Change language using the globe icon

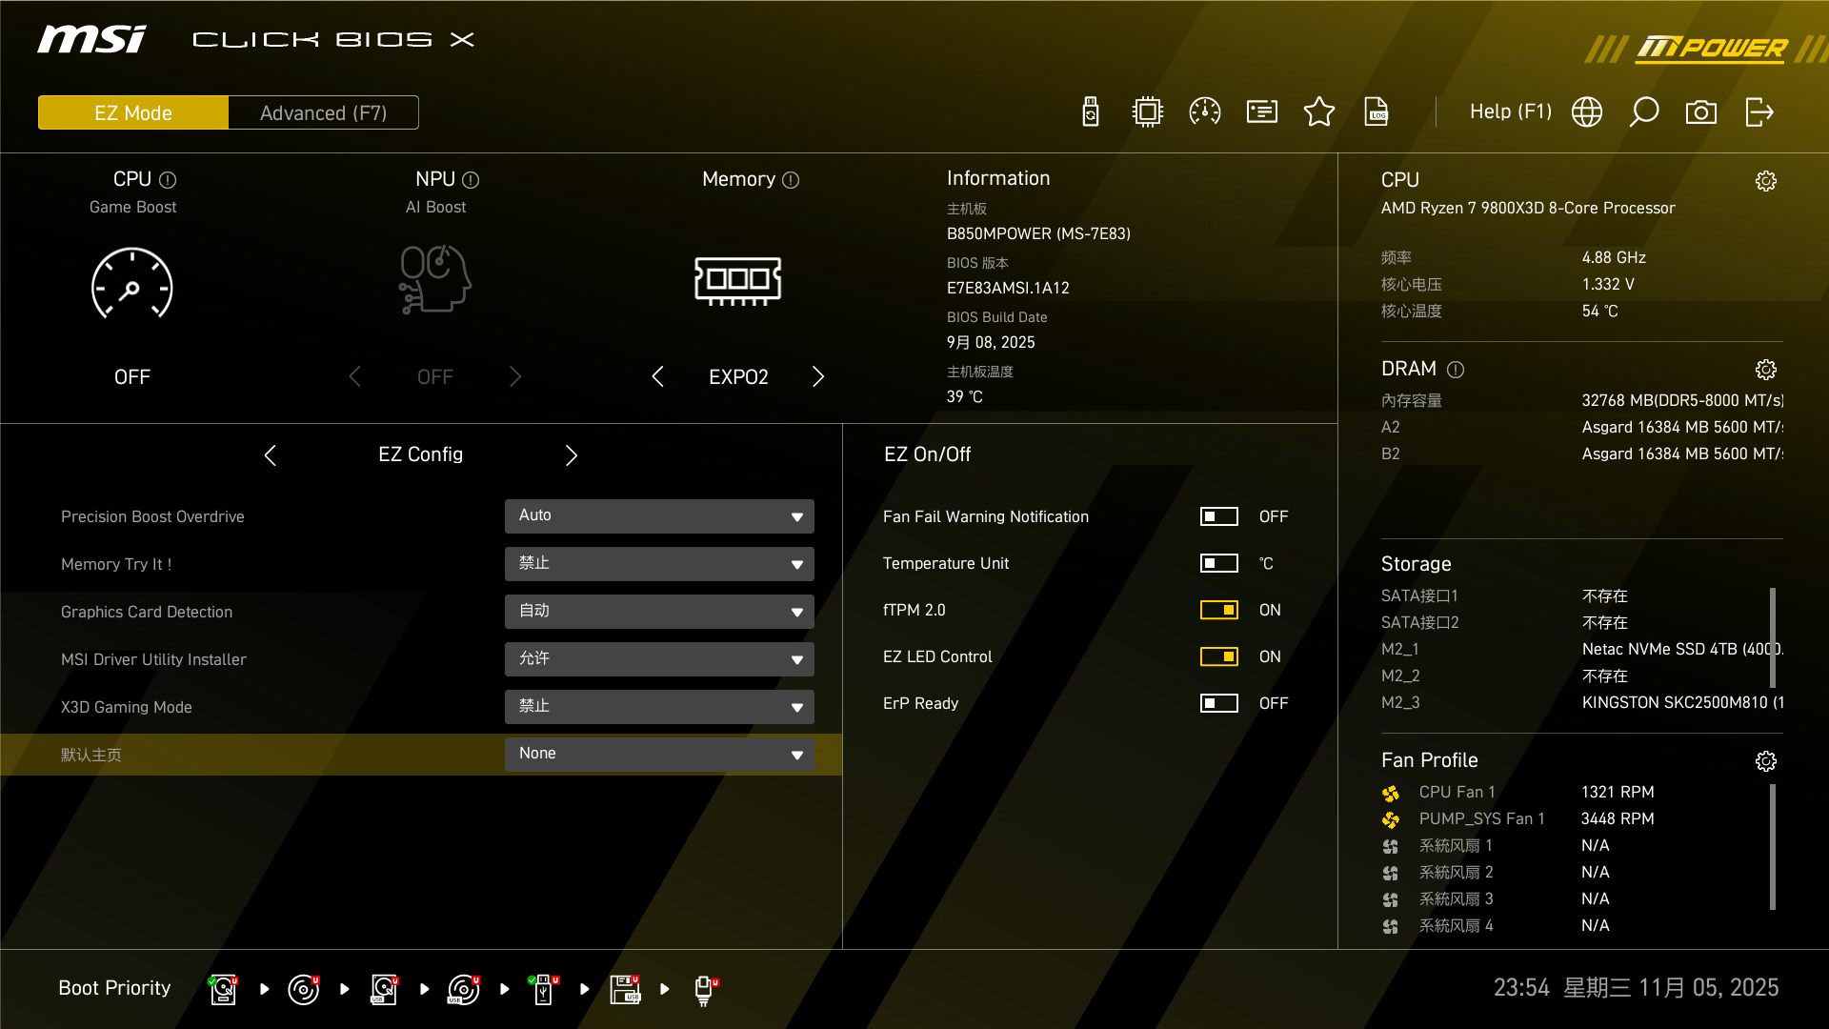1586,111
